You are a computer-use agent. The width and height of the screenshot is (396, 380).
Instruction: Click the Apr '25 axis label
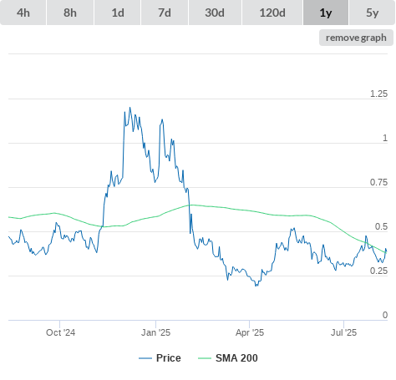(250, 332)
